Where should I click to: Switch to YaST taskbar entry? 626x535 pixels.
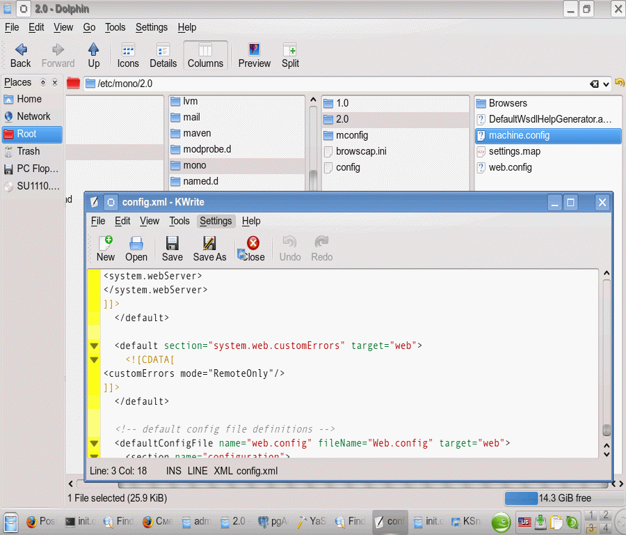[x=312, y=521]
